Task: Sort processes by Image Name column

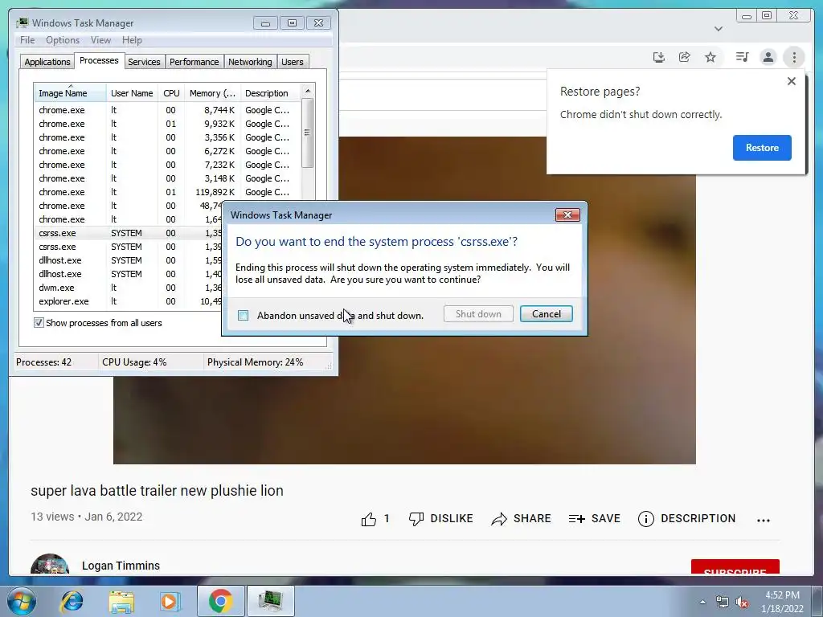Action: [70, 93]
